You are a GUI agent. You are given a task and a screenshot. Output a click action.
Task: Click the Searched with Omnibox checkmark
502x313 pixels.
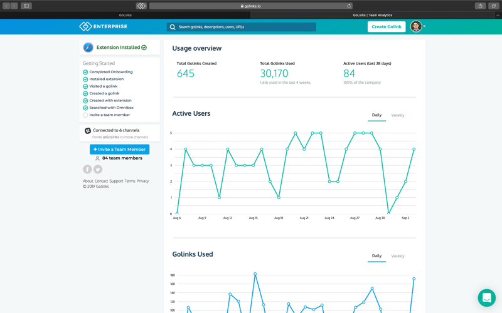point(85,108)
